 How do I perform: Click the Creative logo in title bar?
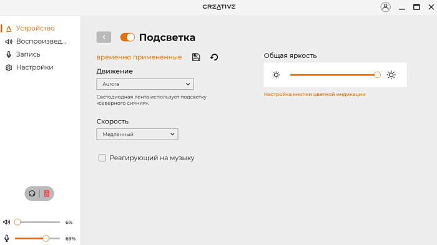pyautogui.click(x=219, y=7)
